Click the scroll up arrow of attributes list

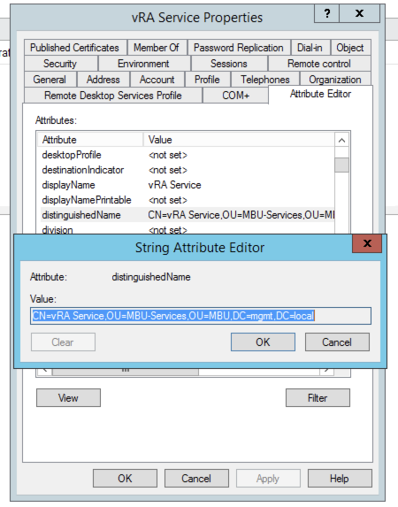tap(341, 141)
